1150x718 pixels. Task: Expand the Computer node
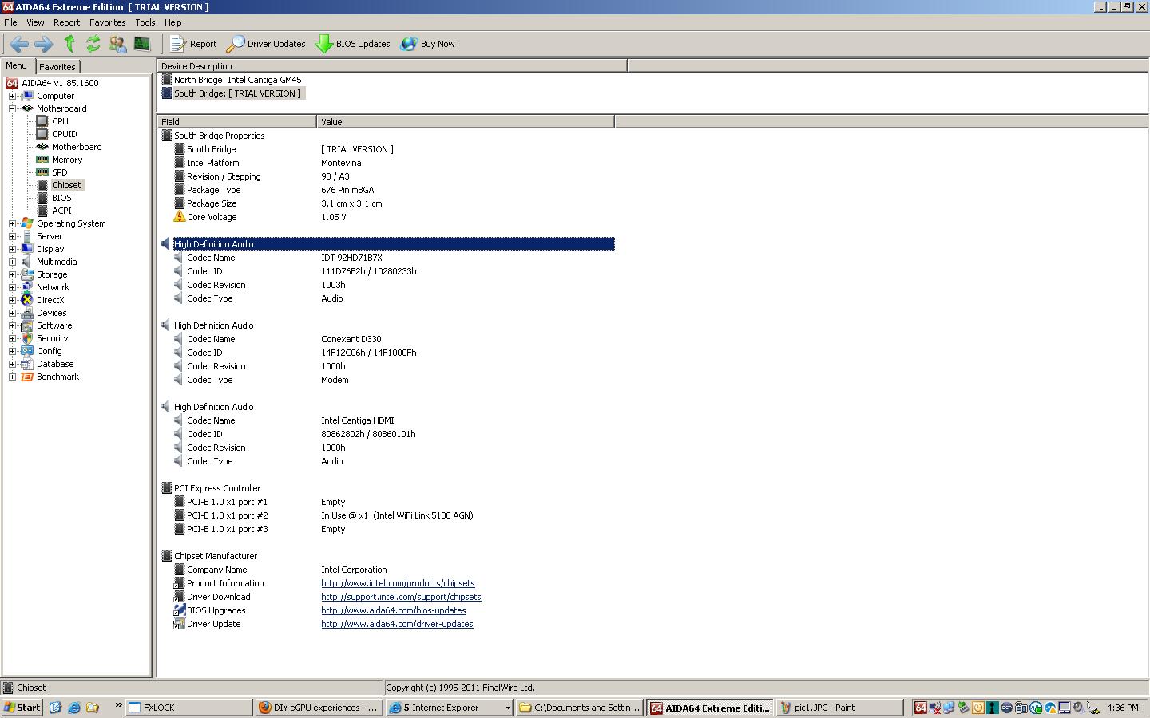pos(12,96)
